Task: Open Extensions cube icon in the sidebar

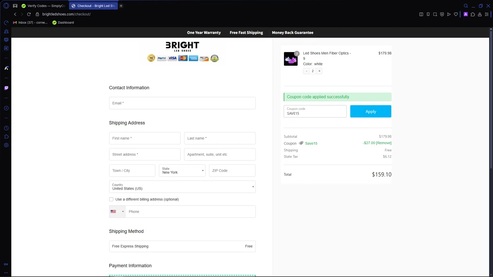Action: tap(6, 137)
